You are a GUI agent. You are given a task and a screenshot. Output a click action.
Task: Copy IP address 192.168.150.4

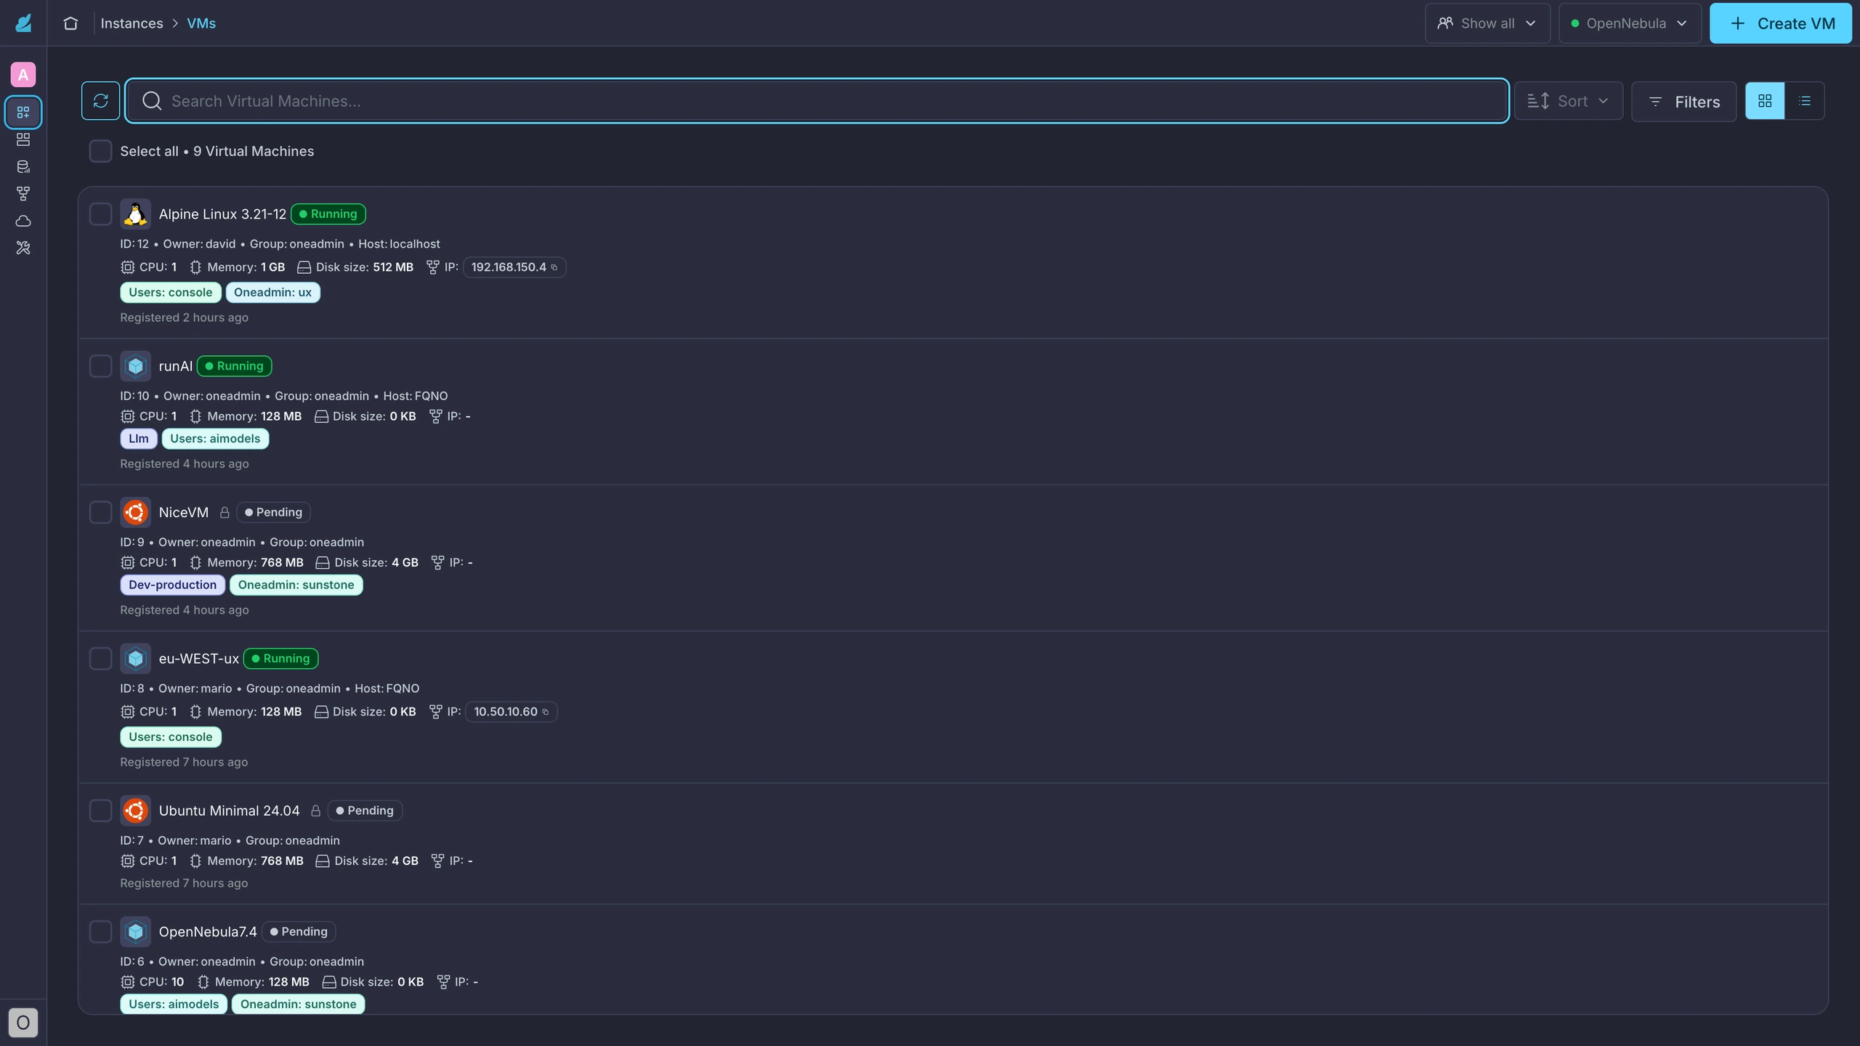pyautogui.click(x=554, y=267)
